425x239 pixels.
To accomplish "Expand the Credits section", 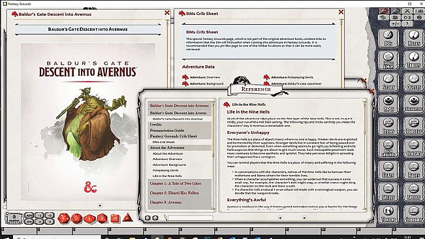I will [x=180, y=124].
